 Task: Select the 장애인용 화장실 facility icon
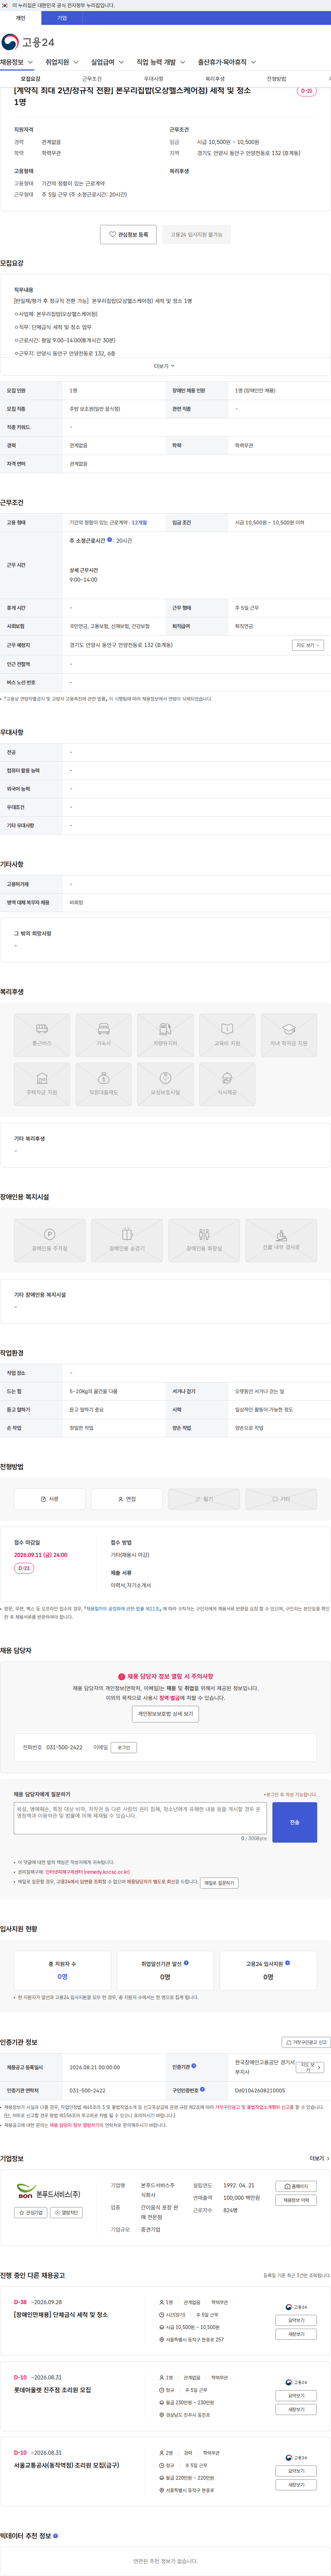coord(204,1240)
